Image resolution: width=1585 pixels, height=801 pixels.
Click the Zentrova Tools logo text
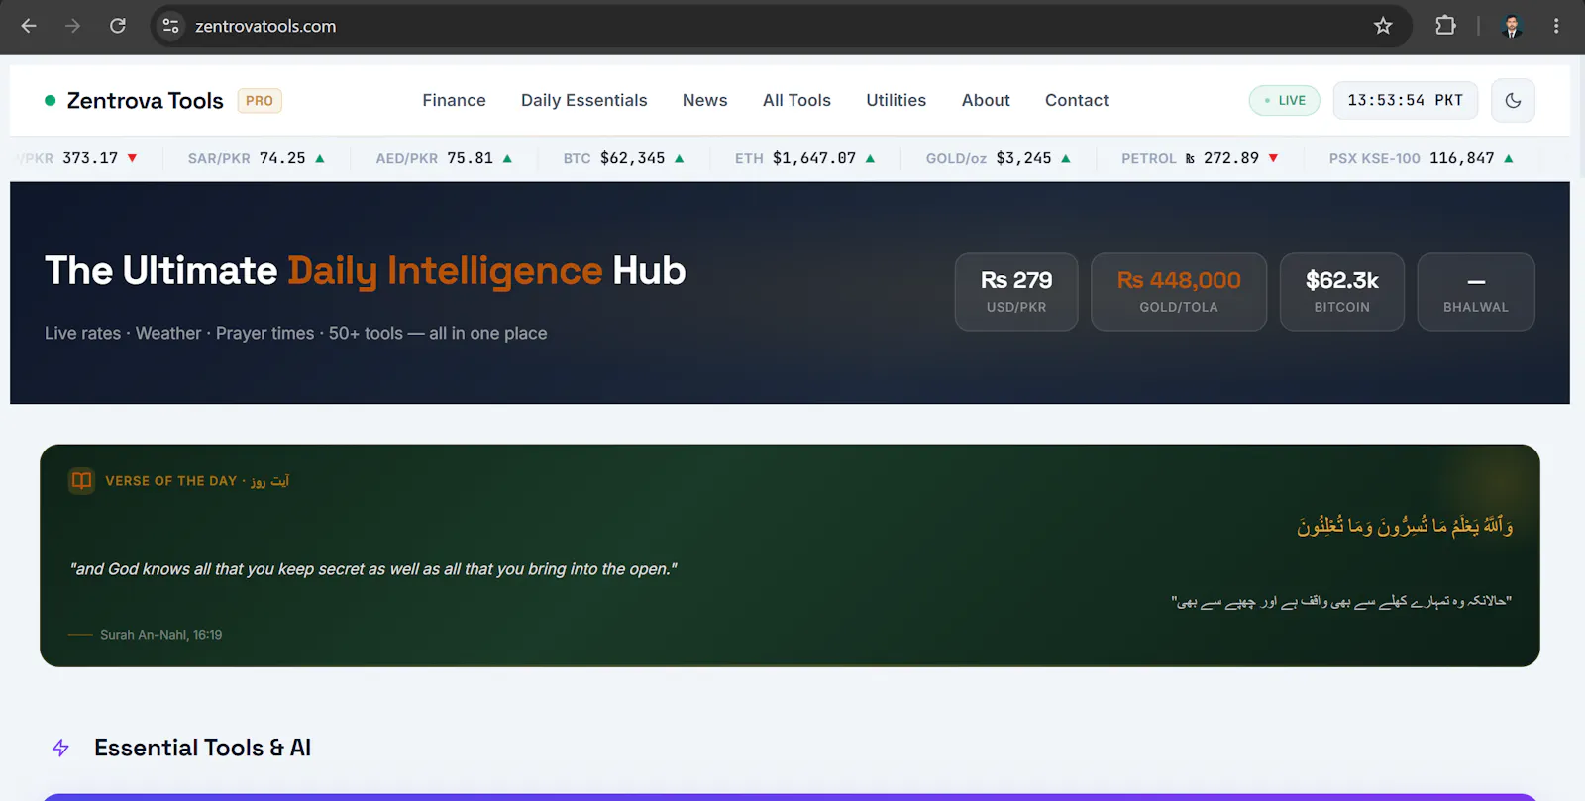(x=145, y=100)
